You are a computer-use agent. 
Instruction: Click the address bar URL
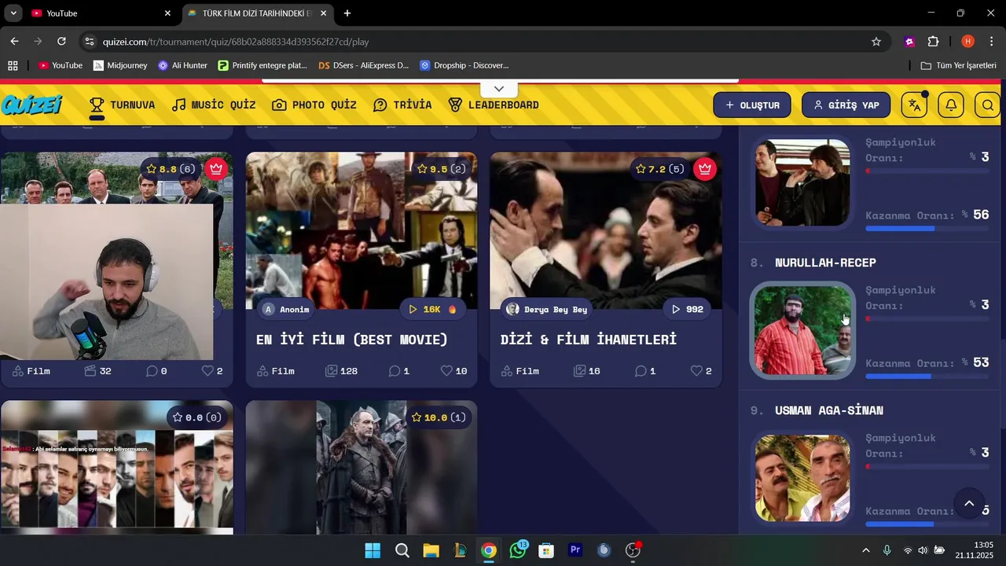coord(236,42)
